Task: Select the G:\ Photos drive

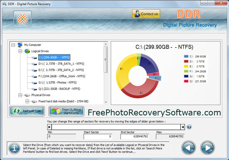Action: click(57, 82)
